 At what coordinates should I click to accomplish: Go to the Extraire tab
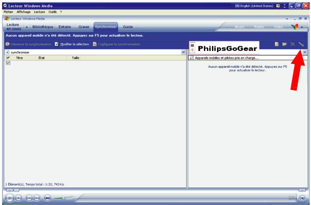64,27
